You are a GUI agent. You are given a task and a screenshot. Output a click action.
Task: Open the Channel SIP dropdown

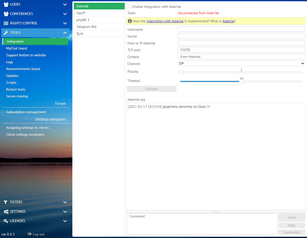tap(241, 63)
